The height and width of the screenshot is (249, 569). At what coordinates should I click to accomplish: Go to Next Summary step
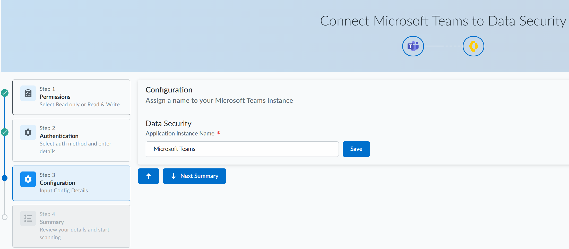pyautogui.click(x=194, y=176)
